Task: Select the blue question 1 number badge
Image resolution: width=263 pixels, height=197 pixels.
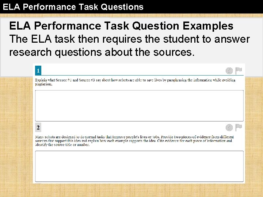Action: click(x=38, y=70)
